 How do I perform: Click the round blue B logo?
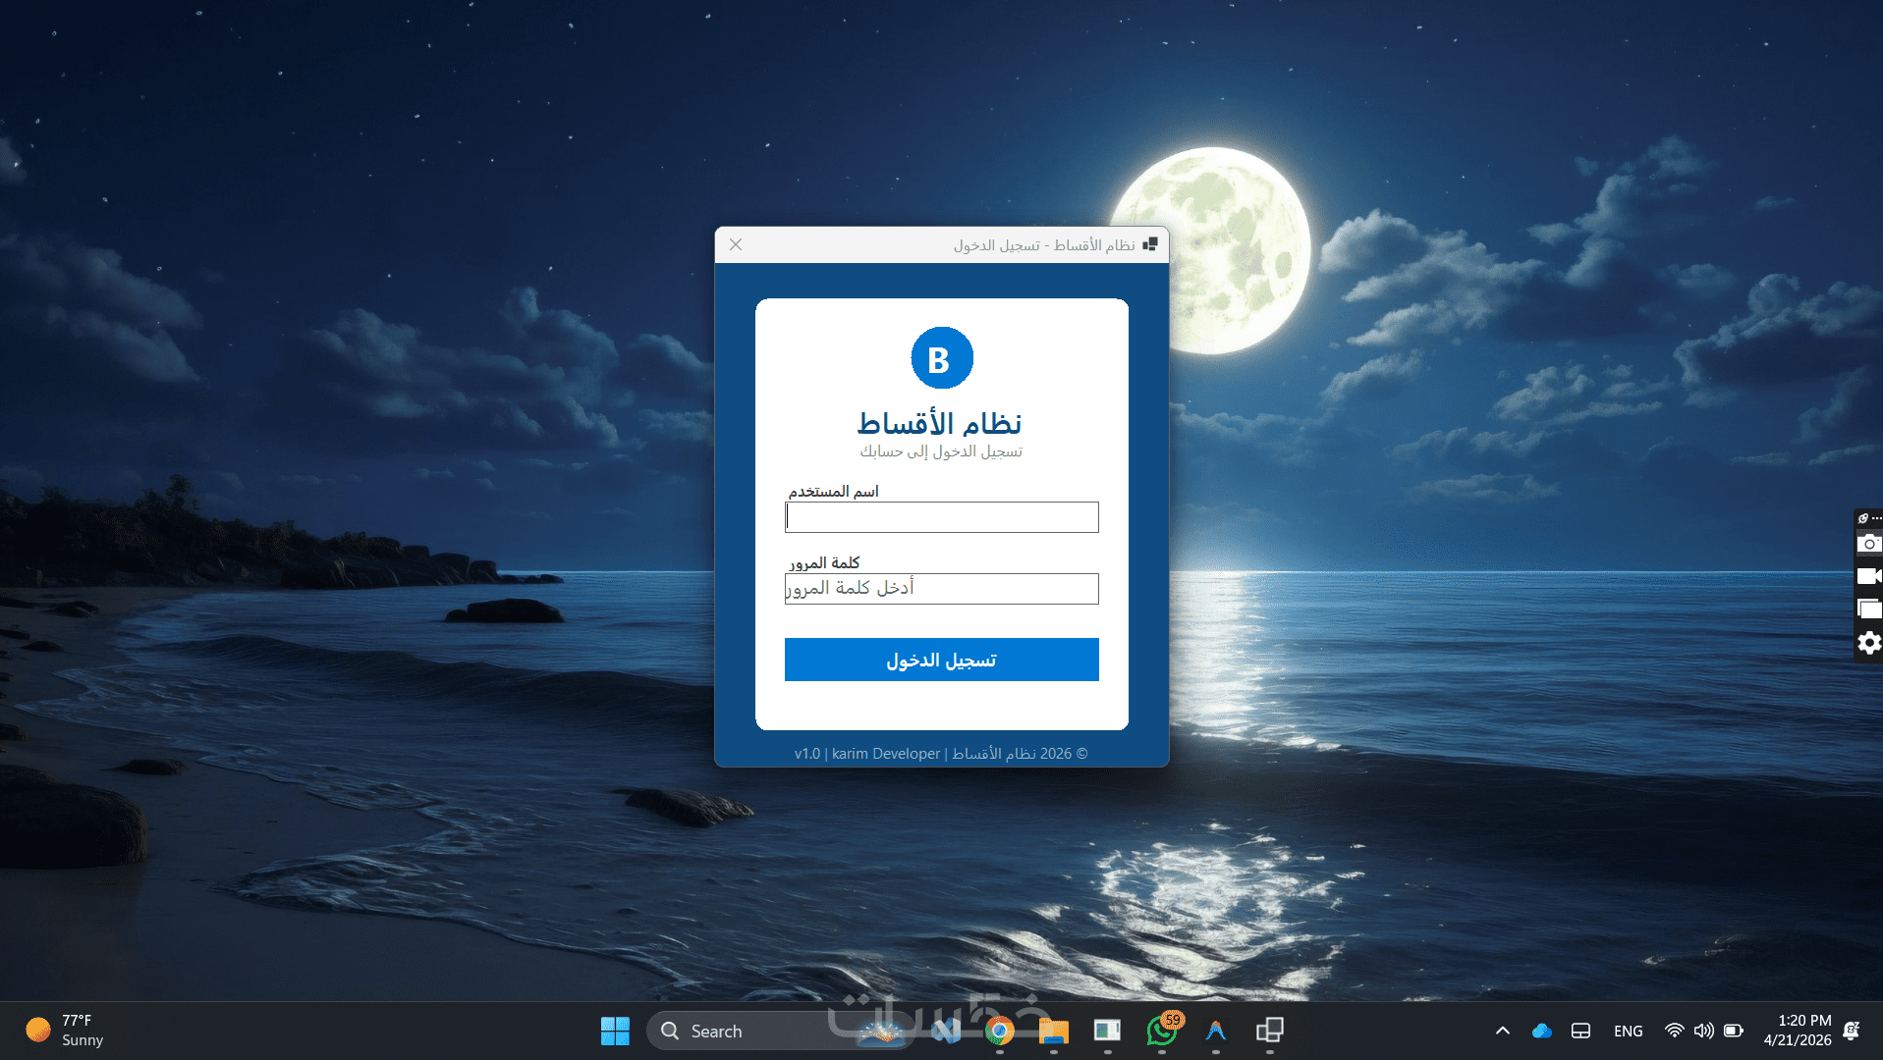point(941,358)
